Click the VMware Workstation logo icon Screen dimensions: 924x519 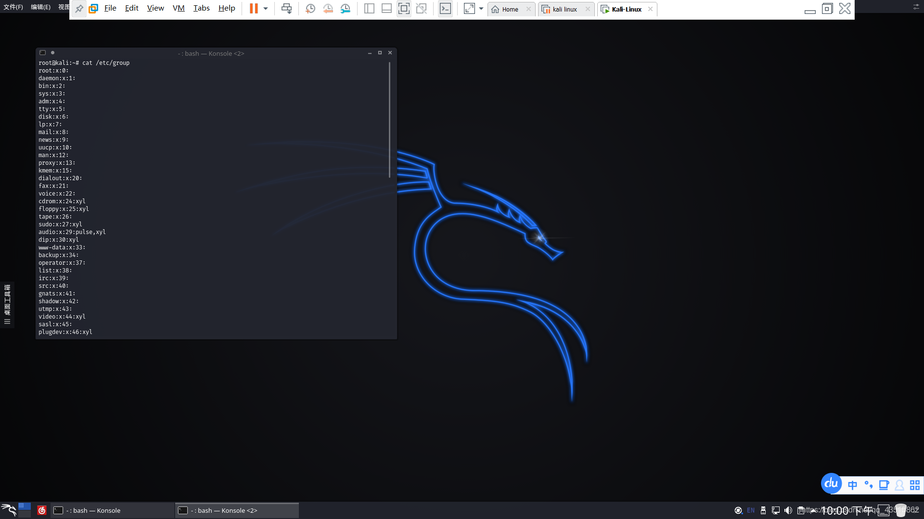(93, 9)
